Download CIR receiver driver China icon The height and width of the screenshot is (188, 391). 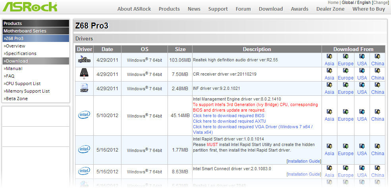tap(378, 70)
